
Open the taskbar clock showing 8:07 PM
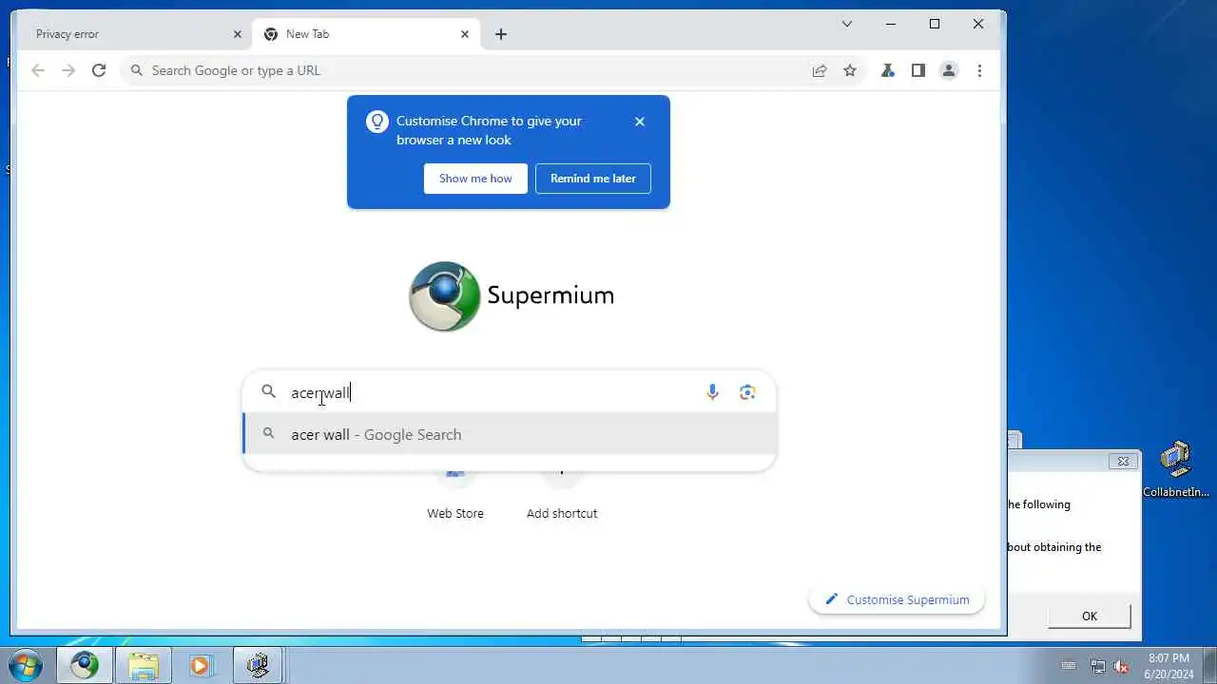[1169, 666]
